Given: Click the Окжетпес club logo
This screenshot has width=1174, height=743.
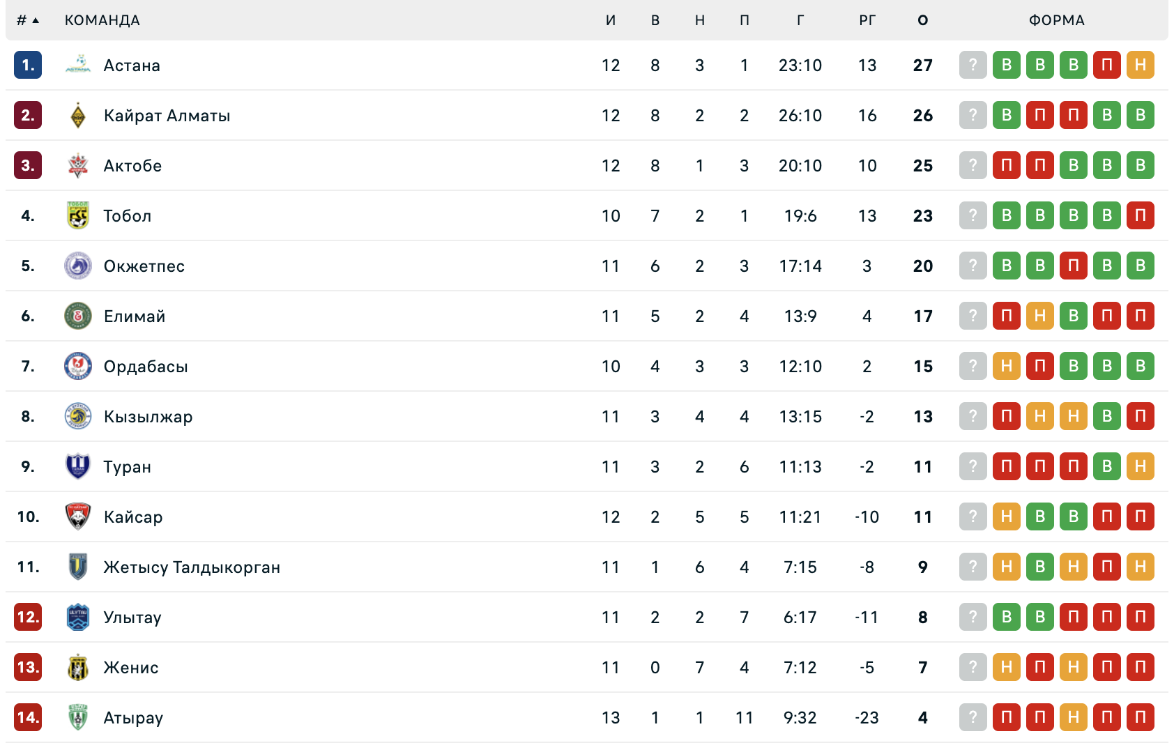Looking at the screenshot, I should (x=78, y=266).
